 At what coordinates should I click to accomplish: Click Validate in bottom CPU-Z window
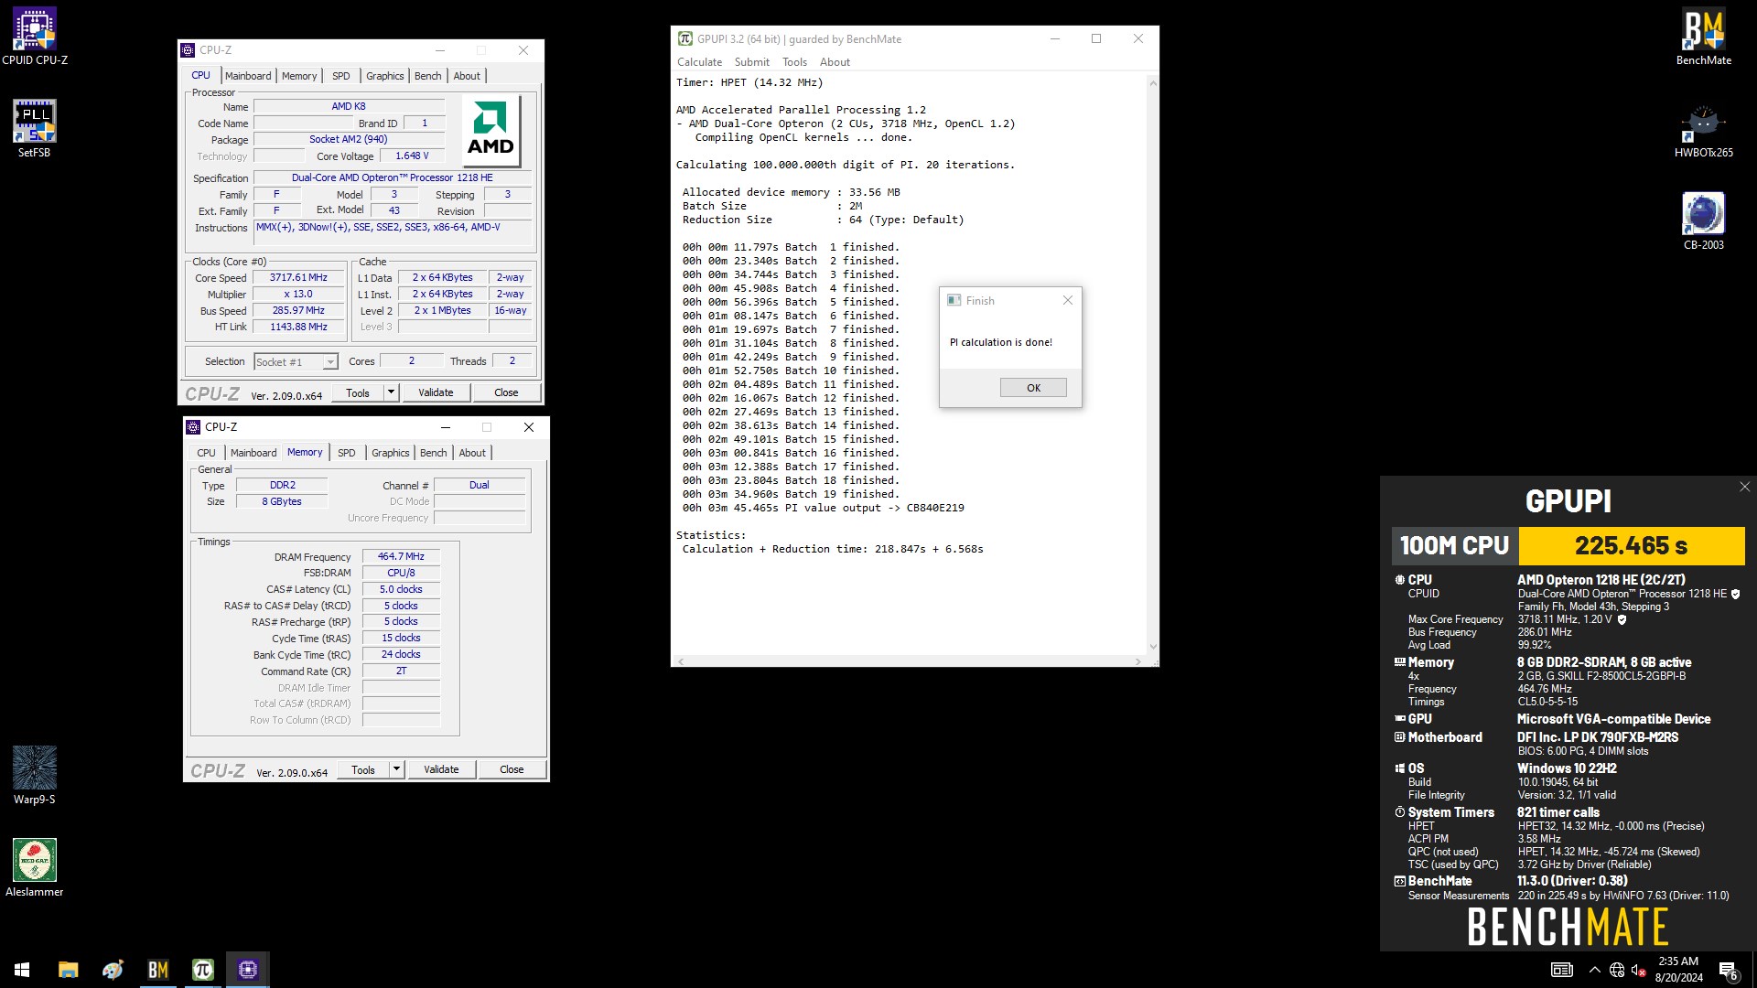point(441,769)
